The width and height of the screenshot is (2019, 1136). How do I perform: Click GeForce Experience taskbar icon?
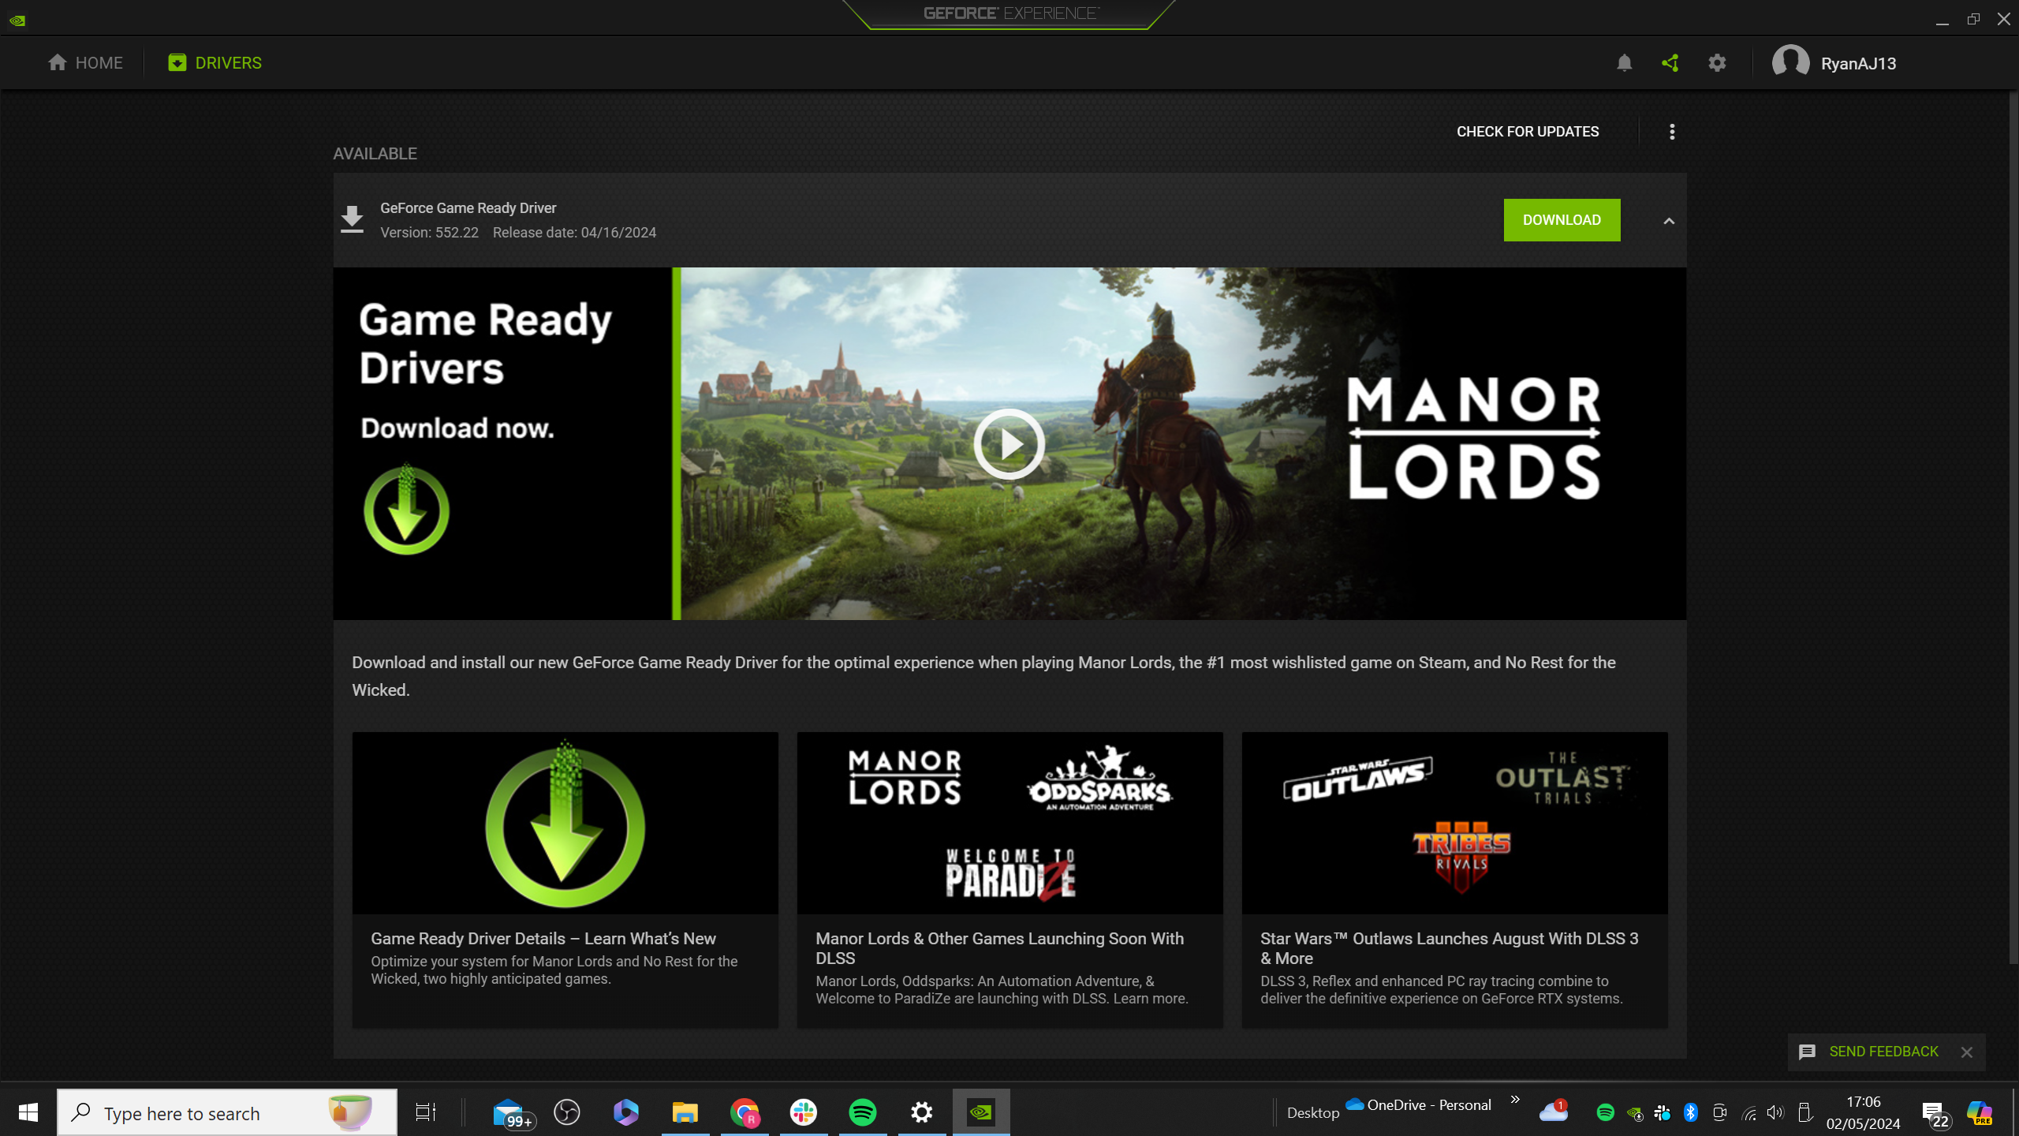[981, 1112]
